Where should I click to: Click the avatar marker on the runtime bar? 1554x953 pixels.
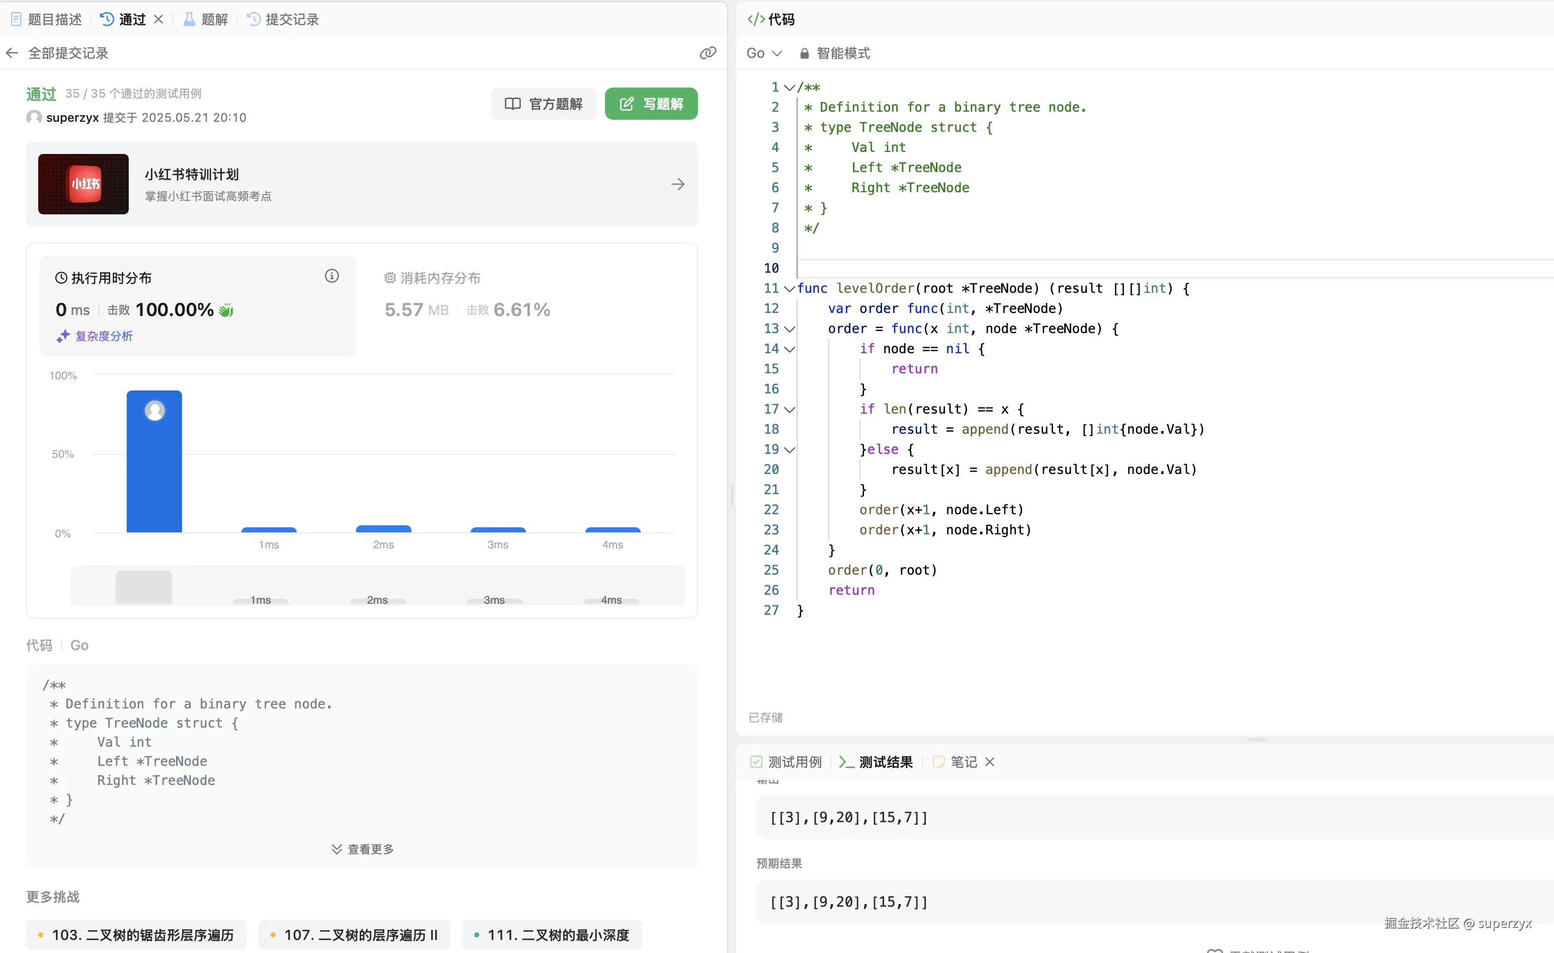pyautogui.click(x=154, y=411)
